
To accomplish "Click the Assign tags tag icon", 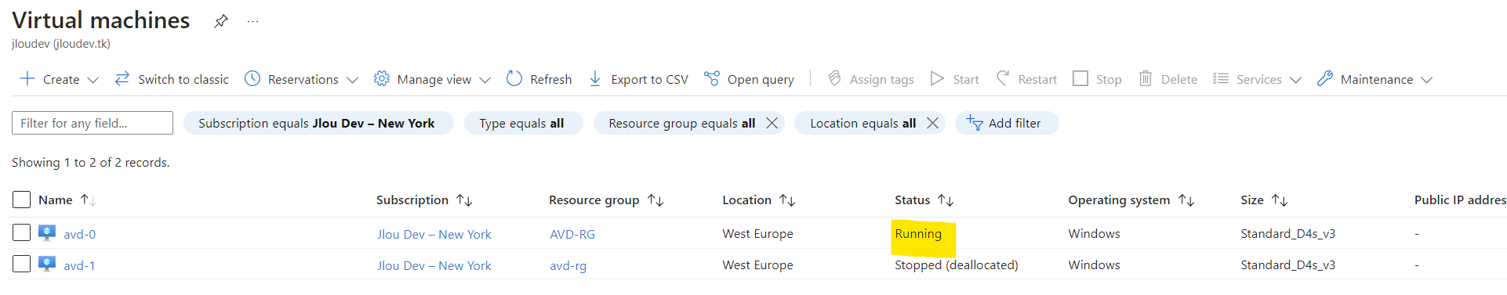I will [835, 79].
